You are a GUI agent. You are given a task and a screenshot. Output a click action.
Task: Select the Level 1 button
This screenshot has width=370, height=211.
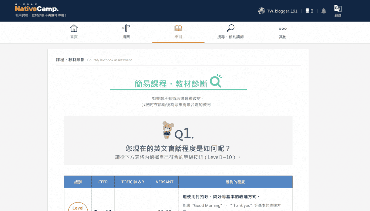[78, 207]
